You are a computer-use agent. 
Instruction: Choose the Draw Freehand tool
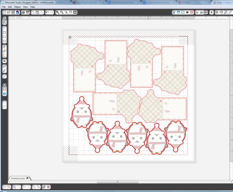(4, 55)
